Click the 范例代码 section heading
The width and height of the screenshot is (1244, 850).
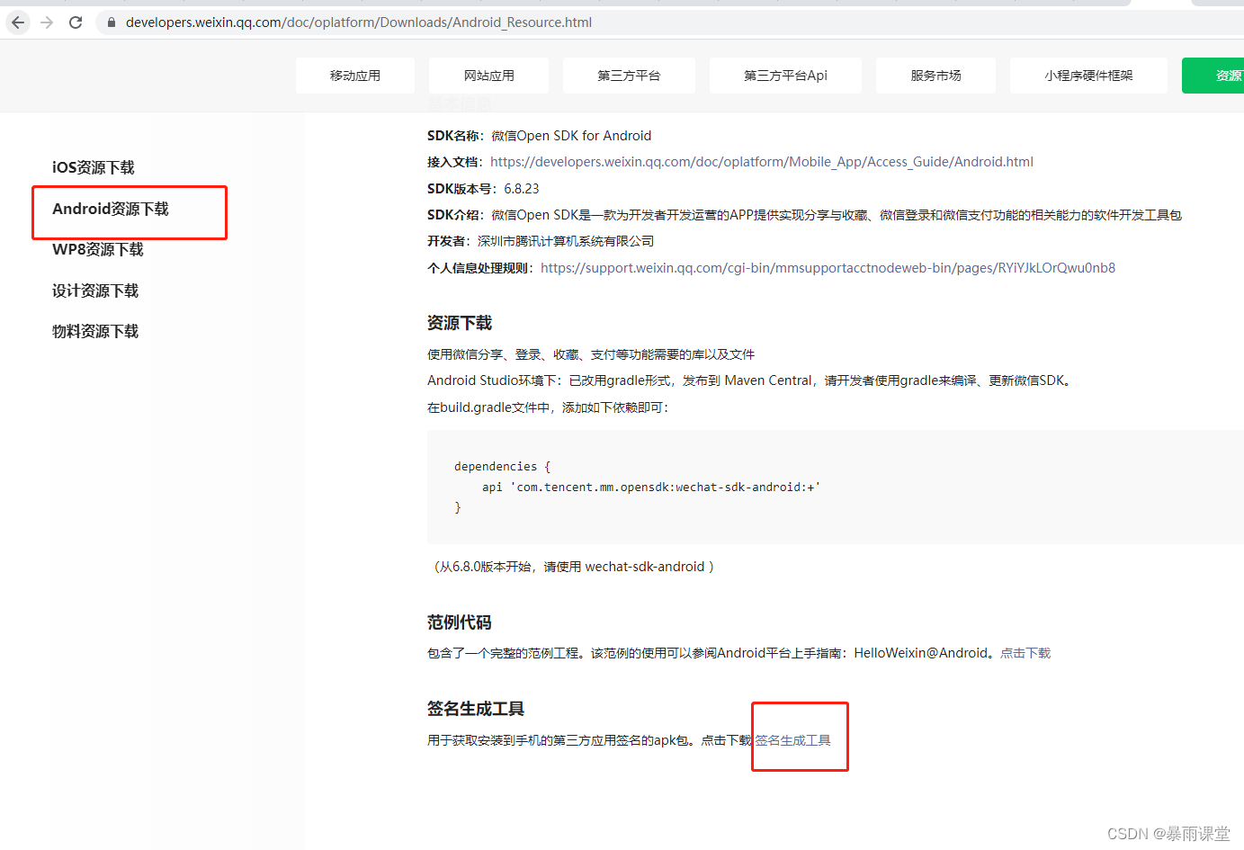click(460, 622)
